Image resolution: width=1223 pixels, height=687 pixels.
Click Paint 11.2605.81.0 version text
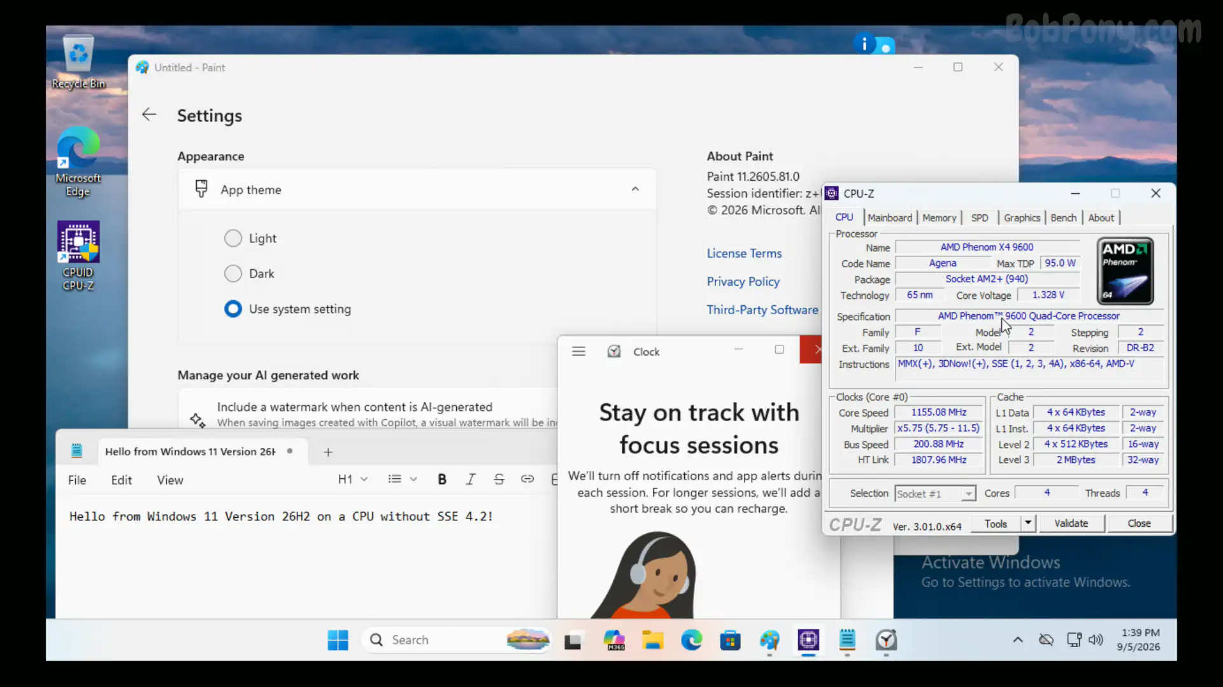[753, 176]
